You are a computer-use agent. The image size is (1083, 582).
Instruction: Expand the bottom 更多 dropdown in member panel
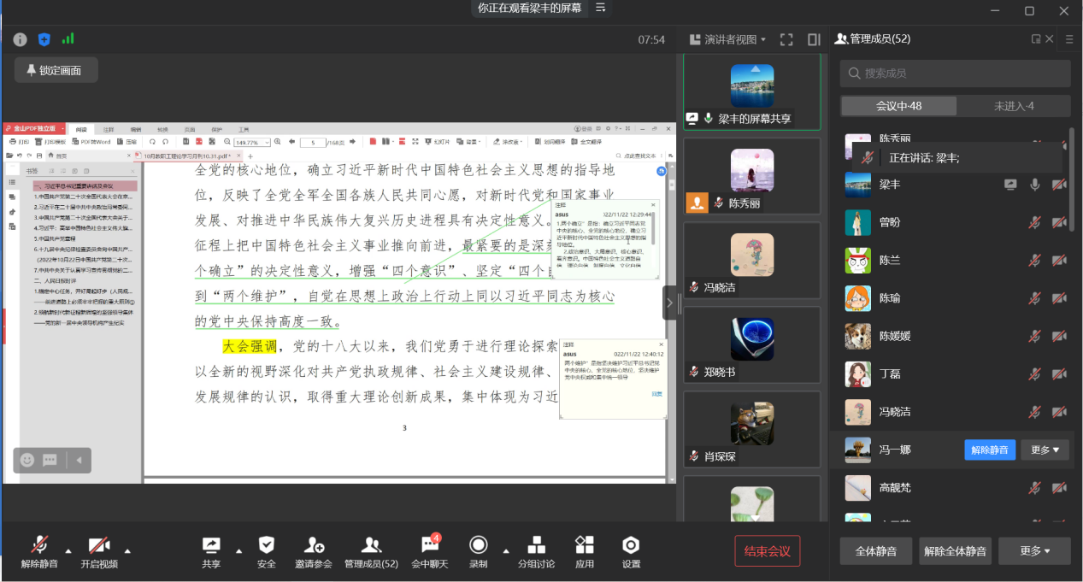1034,551
